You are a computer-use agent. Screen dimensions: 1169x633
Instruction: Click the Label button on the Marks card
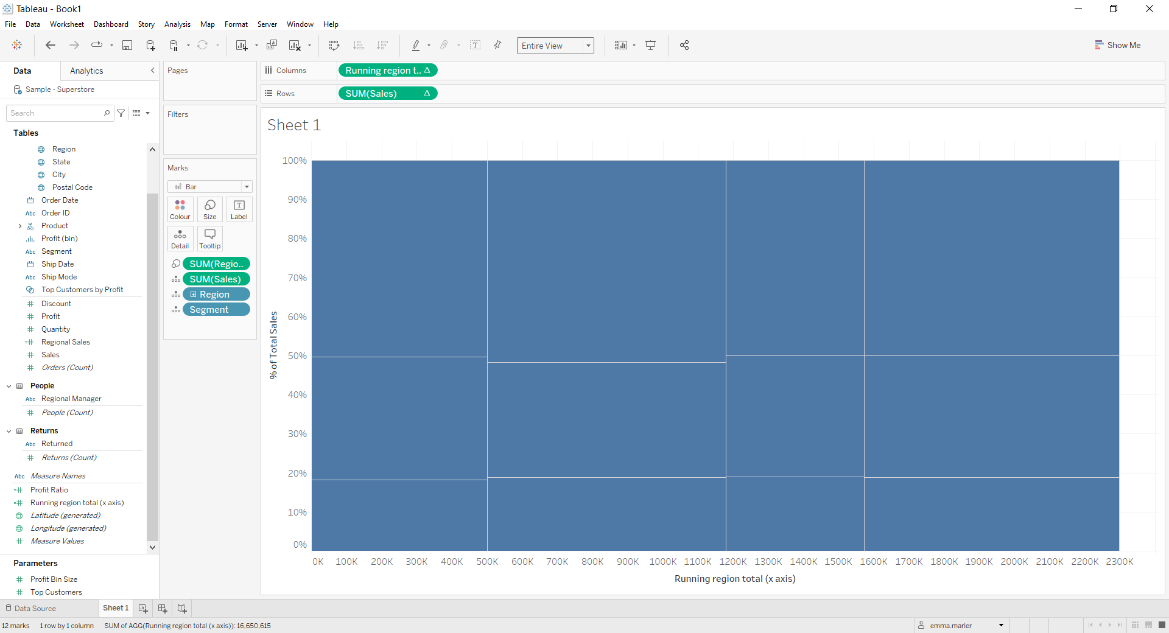(239, 209)
